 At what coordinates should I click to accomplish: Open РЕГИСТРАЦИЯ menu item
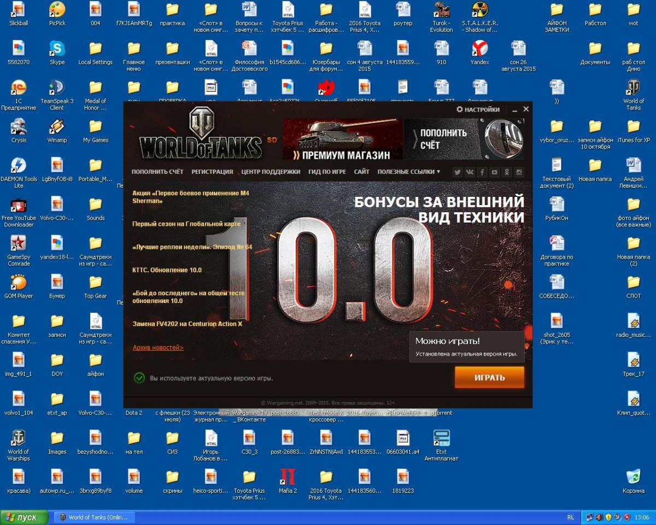pyautogui.click(x=212, y=172)
